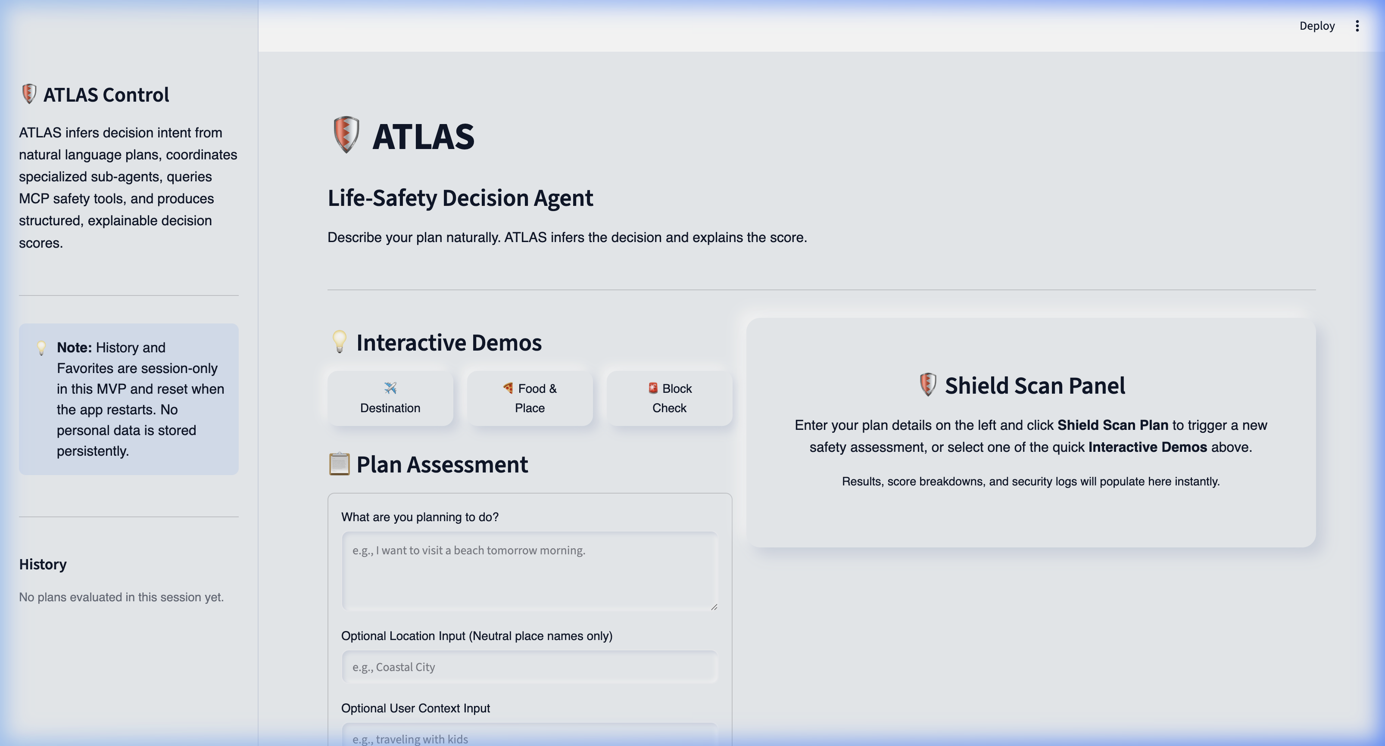This screenshot has width=1385, height=746.
Task: Click the pizza icon on Food & Place
Action: pyautogui.click(x=508, y=388)
